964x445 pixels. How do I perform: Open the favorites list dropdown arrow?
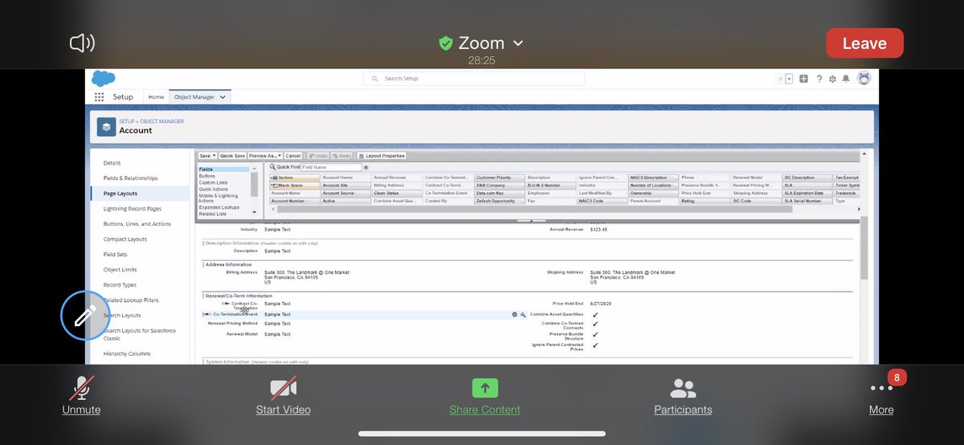point(789,79)
